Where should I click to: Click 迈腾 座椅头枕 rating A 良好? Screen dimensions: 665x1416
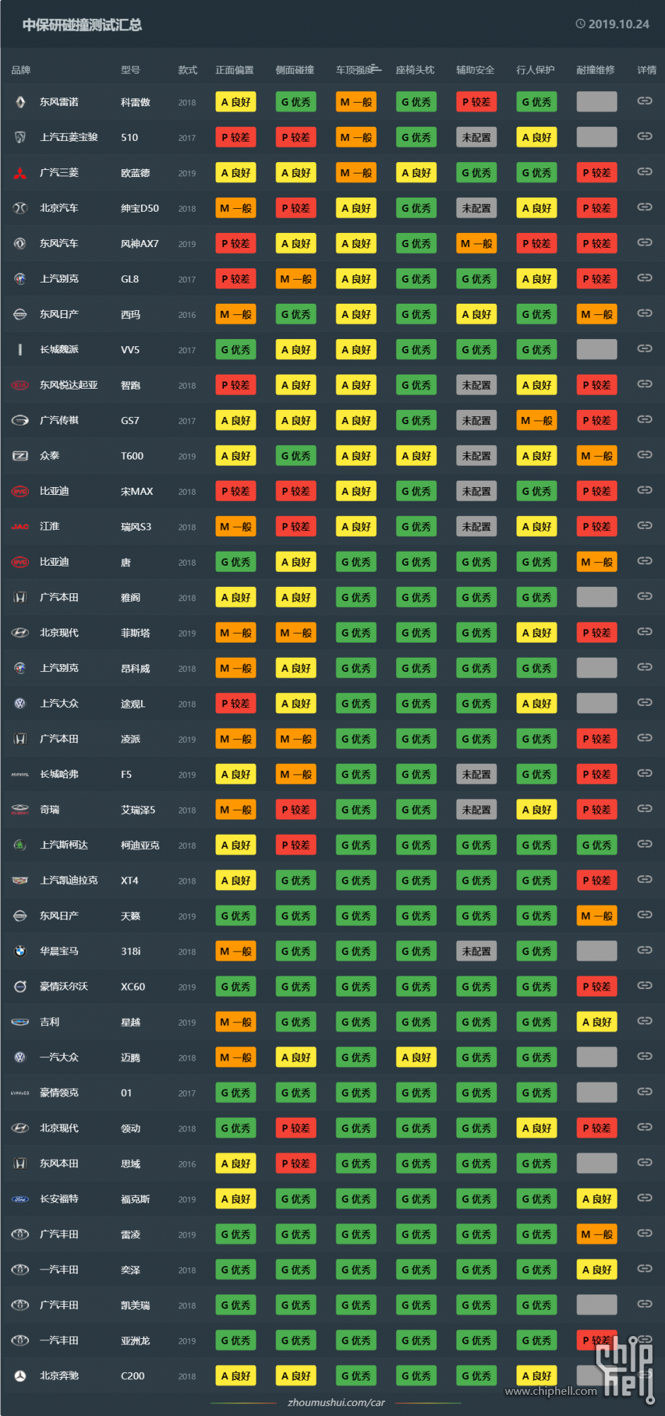tap(416, 1058)
